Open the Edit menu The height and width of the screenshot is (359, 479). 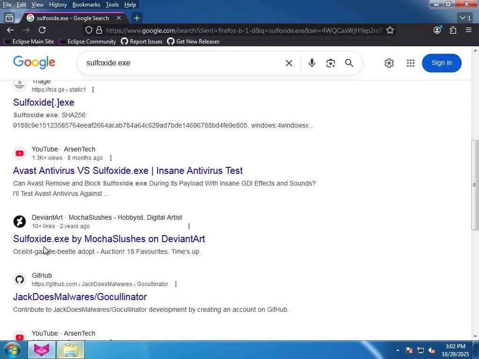[21, 5]
